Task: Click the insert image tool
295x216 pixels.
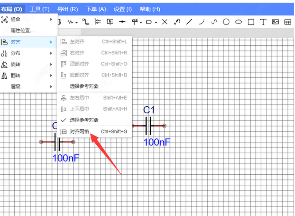Action: [x=275, y=21]
